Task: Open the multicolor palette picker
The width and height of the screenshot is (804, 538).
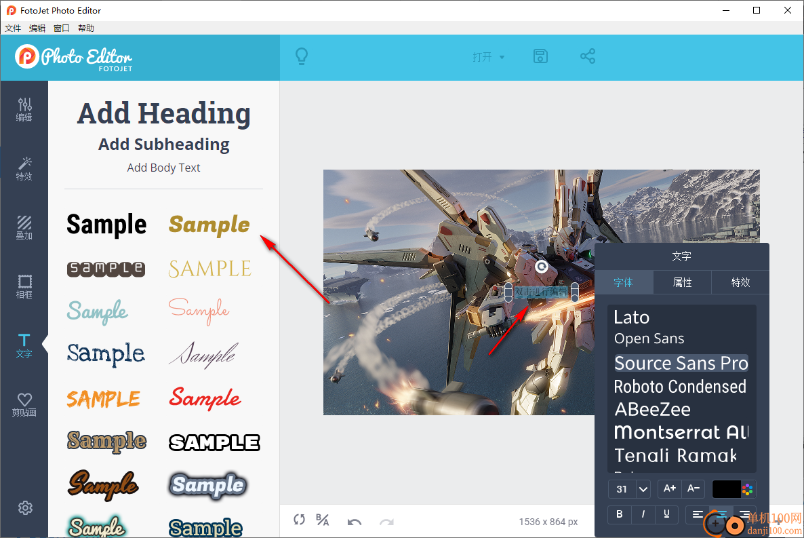Action: pyautogui.click(x=748, y=489)
